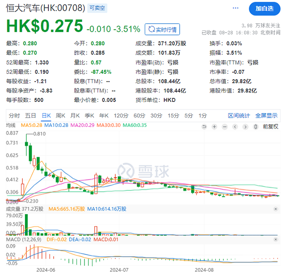Switch to the 分时 chart tab

tap(14, 116)
